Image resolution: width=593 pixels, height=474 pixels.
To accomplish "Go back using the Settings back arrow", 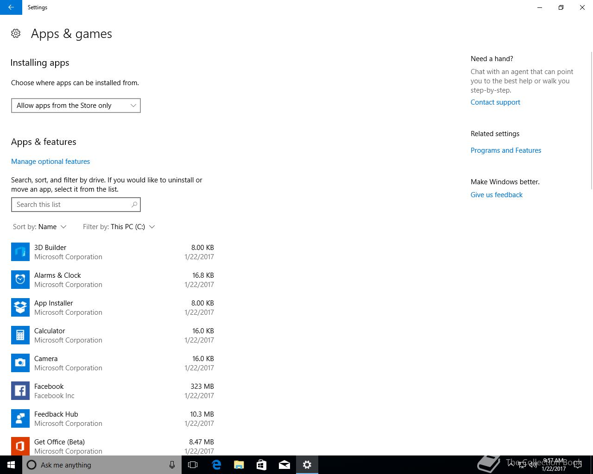I will tap(11, 7).
